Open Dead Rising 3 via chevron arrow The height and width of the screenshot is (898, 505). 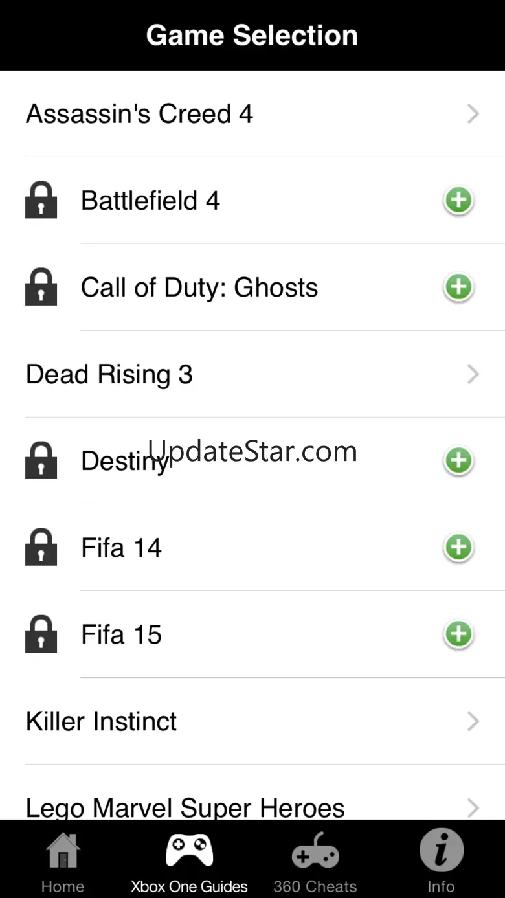coord(473,374)
